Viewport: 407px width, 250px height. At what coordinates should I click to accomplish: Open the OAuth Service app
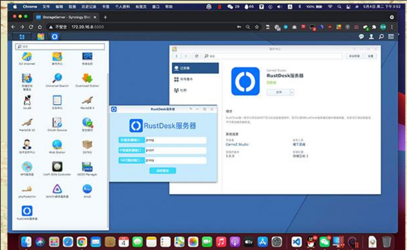tap(57, 123)
